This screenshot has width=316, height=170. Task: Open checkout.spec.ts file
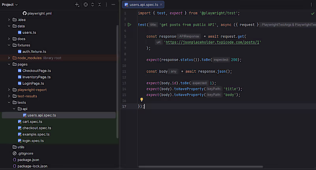coord(37,128)
